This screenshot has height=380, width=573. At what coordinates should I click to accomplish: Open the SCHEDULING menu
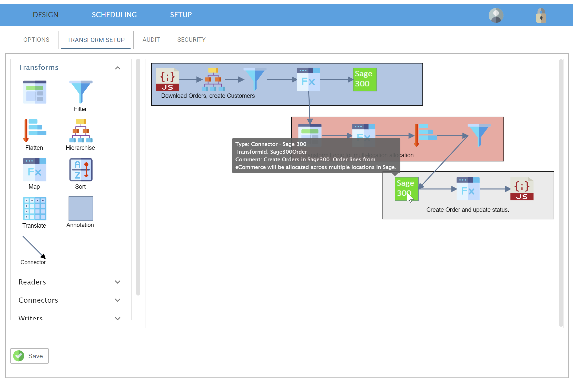[114, 15]
